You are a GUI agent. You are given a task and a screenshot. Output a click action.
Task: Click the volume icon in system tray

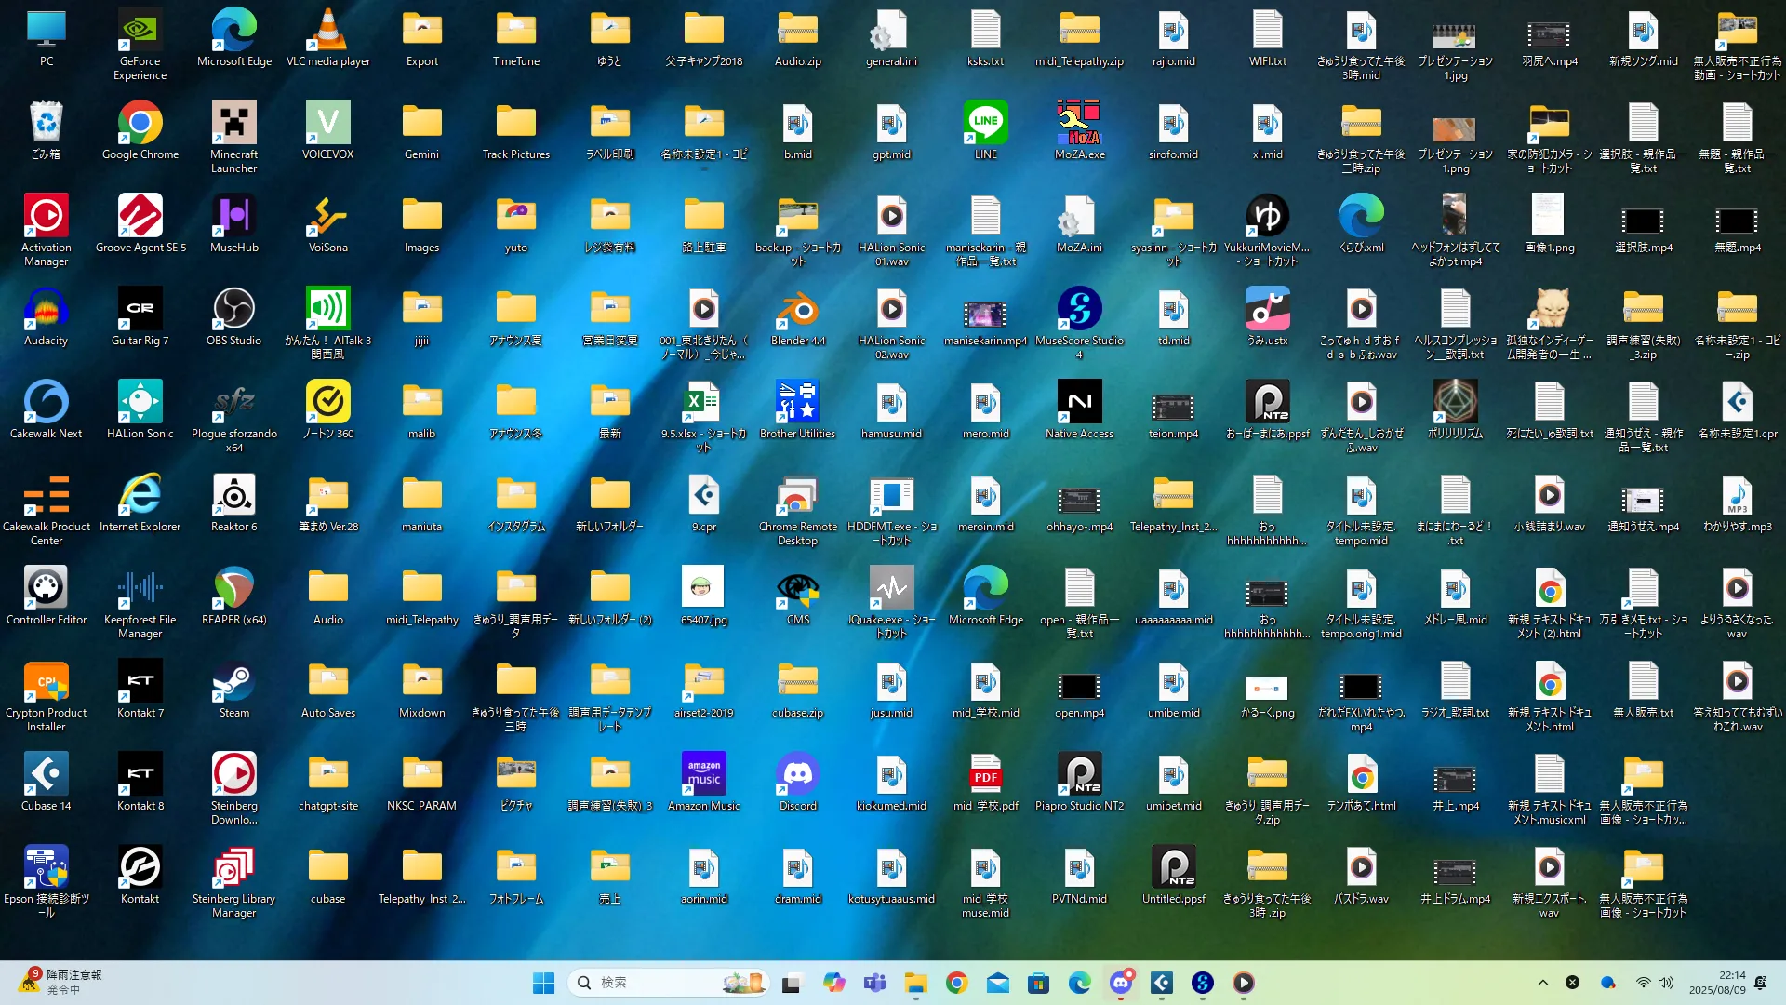[1666, 983]
